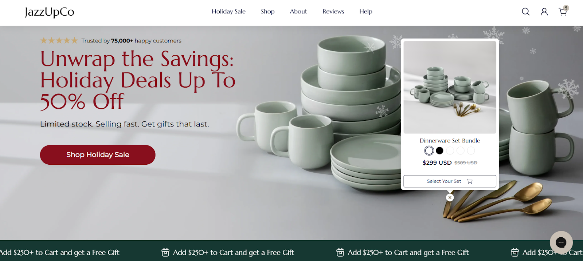Click the Shop Holiday Sale button
This screenshot has height=261, width=583.
tap(98, 155)
